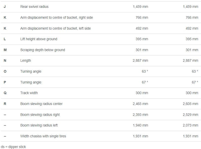Click the row letter Q
The width and height of the screenshot is (201, 149).
click(x=5, y=93)
